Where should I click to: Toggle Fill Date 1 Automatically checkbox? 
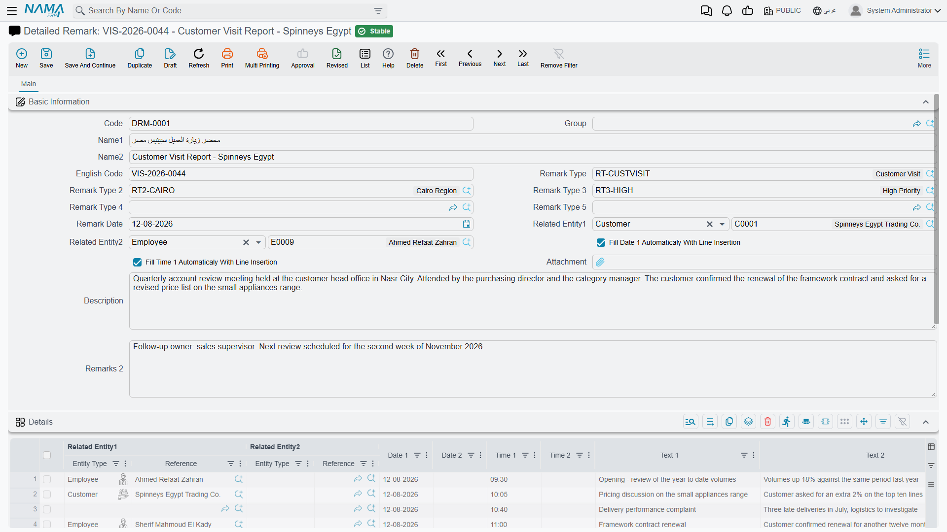(601, 242)
